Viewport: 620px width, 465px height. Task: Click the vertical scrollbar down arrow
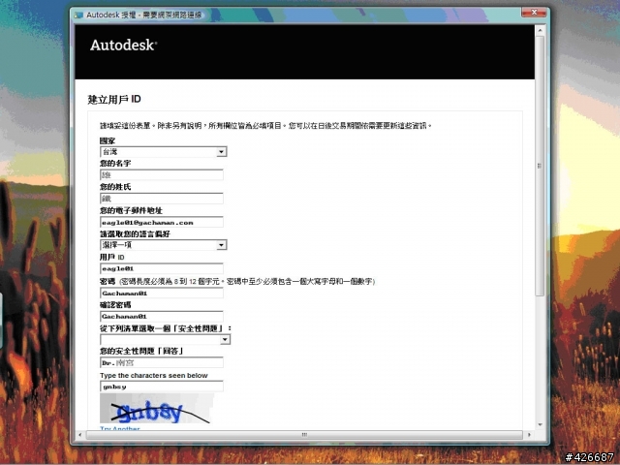point(540,424)
